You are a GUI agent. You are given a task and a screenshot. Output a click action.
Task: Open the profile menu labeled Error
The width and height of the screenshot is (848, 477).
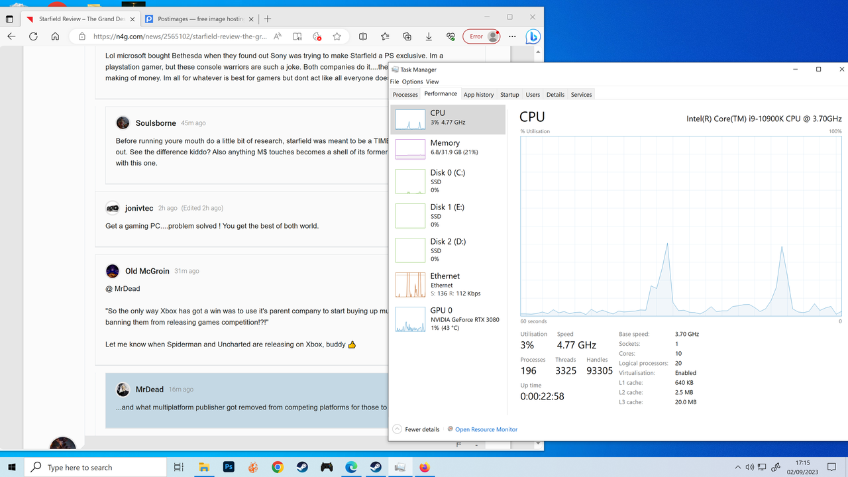click(x=482, y=36)
